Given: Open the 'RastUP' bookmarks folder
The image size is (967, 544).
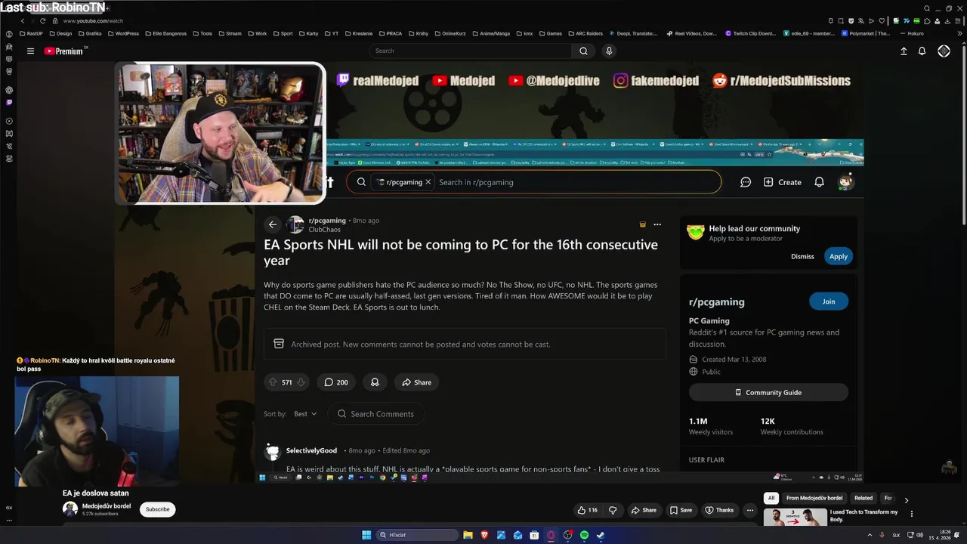Looking at the screenshot, I should point(31,33).
